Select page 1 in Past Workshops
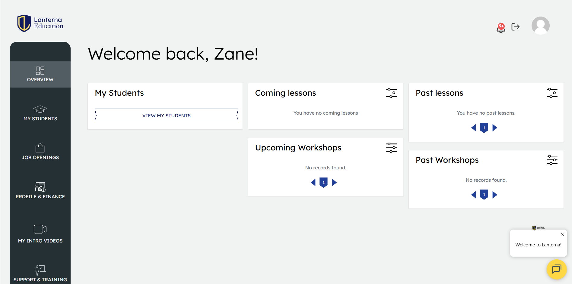 [x=484, y=195]
